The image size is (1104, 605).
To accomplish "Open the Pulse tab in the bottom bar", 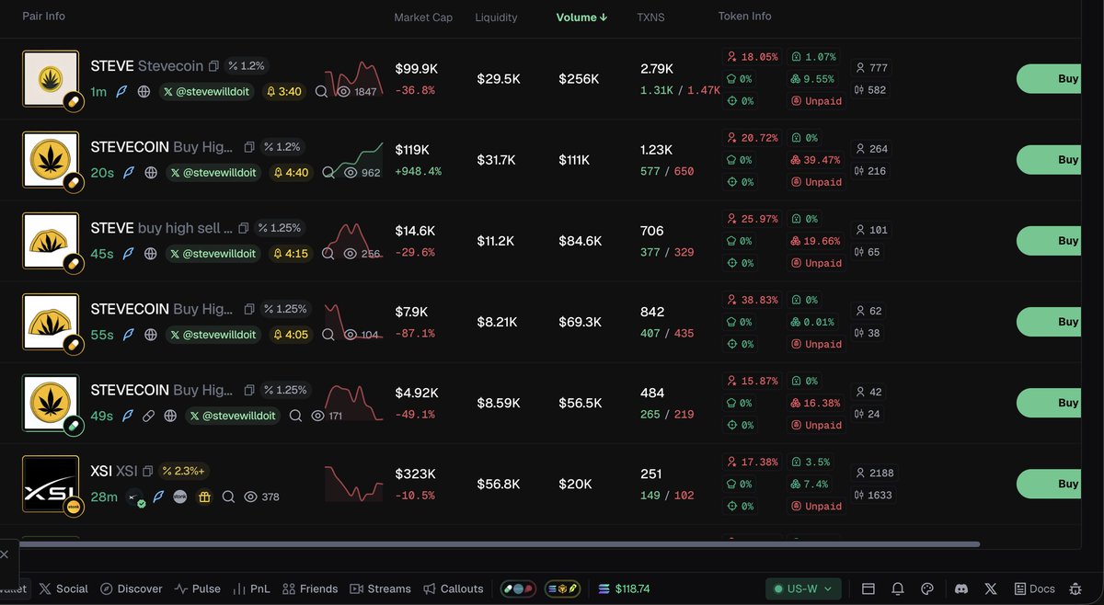I will tap(198, 588).
